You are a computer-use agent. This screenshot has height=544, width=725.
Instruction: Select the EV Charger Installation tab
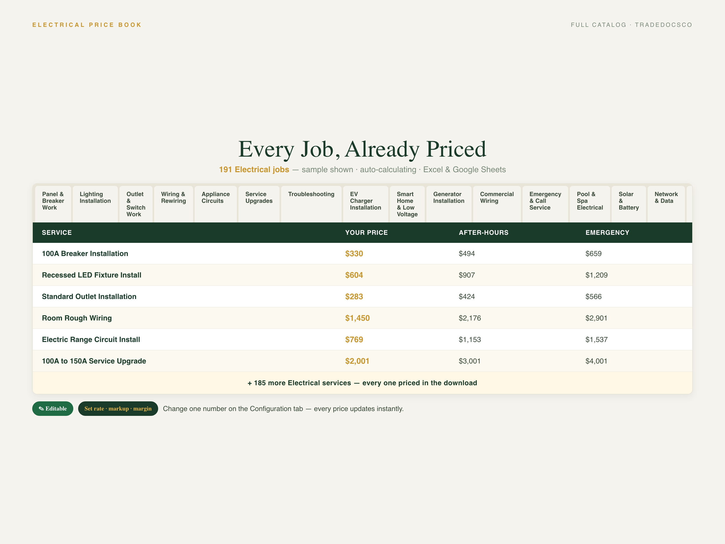tap(365, 204)
